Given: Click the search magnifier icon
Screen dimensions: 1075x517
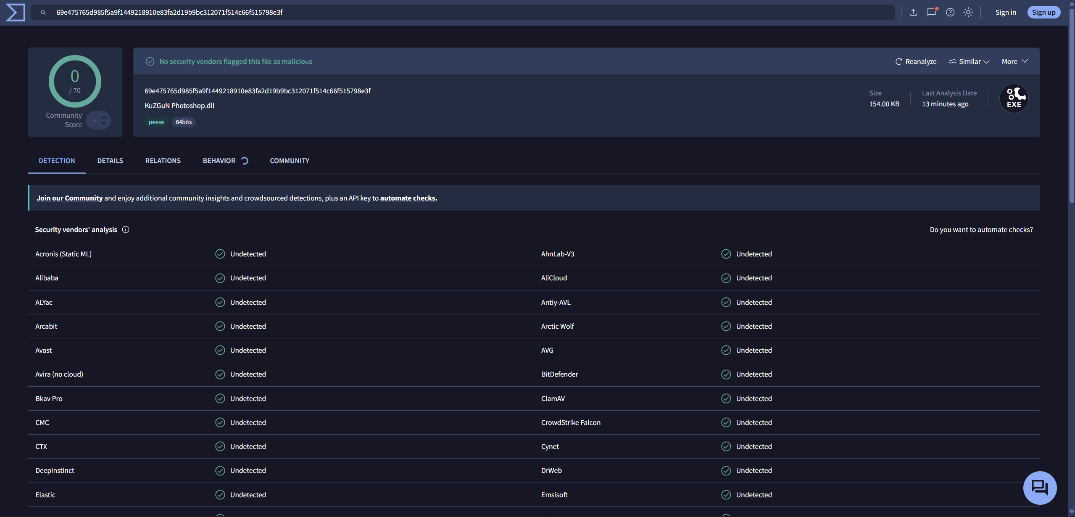Looking at the screenshot, I should [x=43, y=13].
